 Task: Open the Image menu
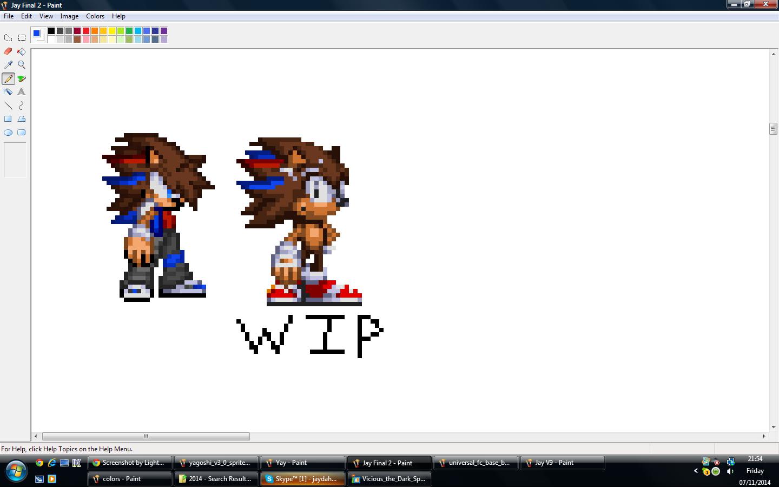click(x=69, y=16)
